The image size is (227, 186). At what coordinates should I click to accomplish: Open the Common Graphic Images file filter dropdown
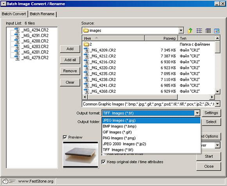click(218, 104)
